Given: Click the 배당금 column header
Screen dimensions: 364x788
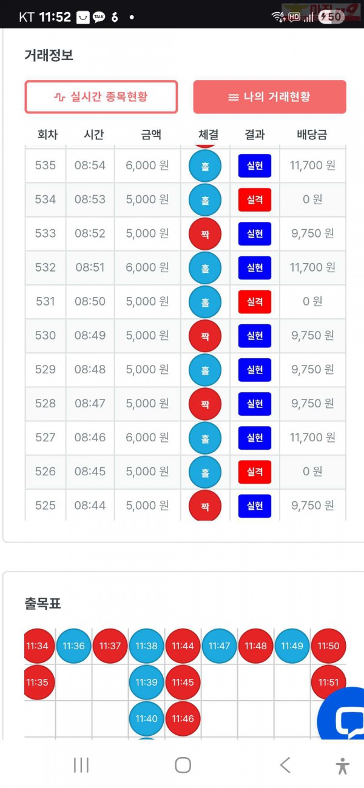Looking at the screenshot, I should coord(312,135).
